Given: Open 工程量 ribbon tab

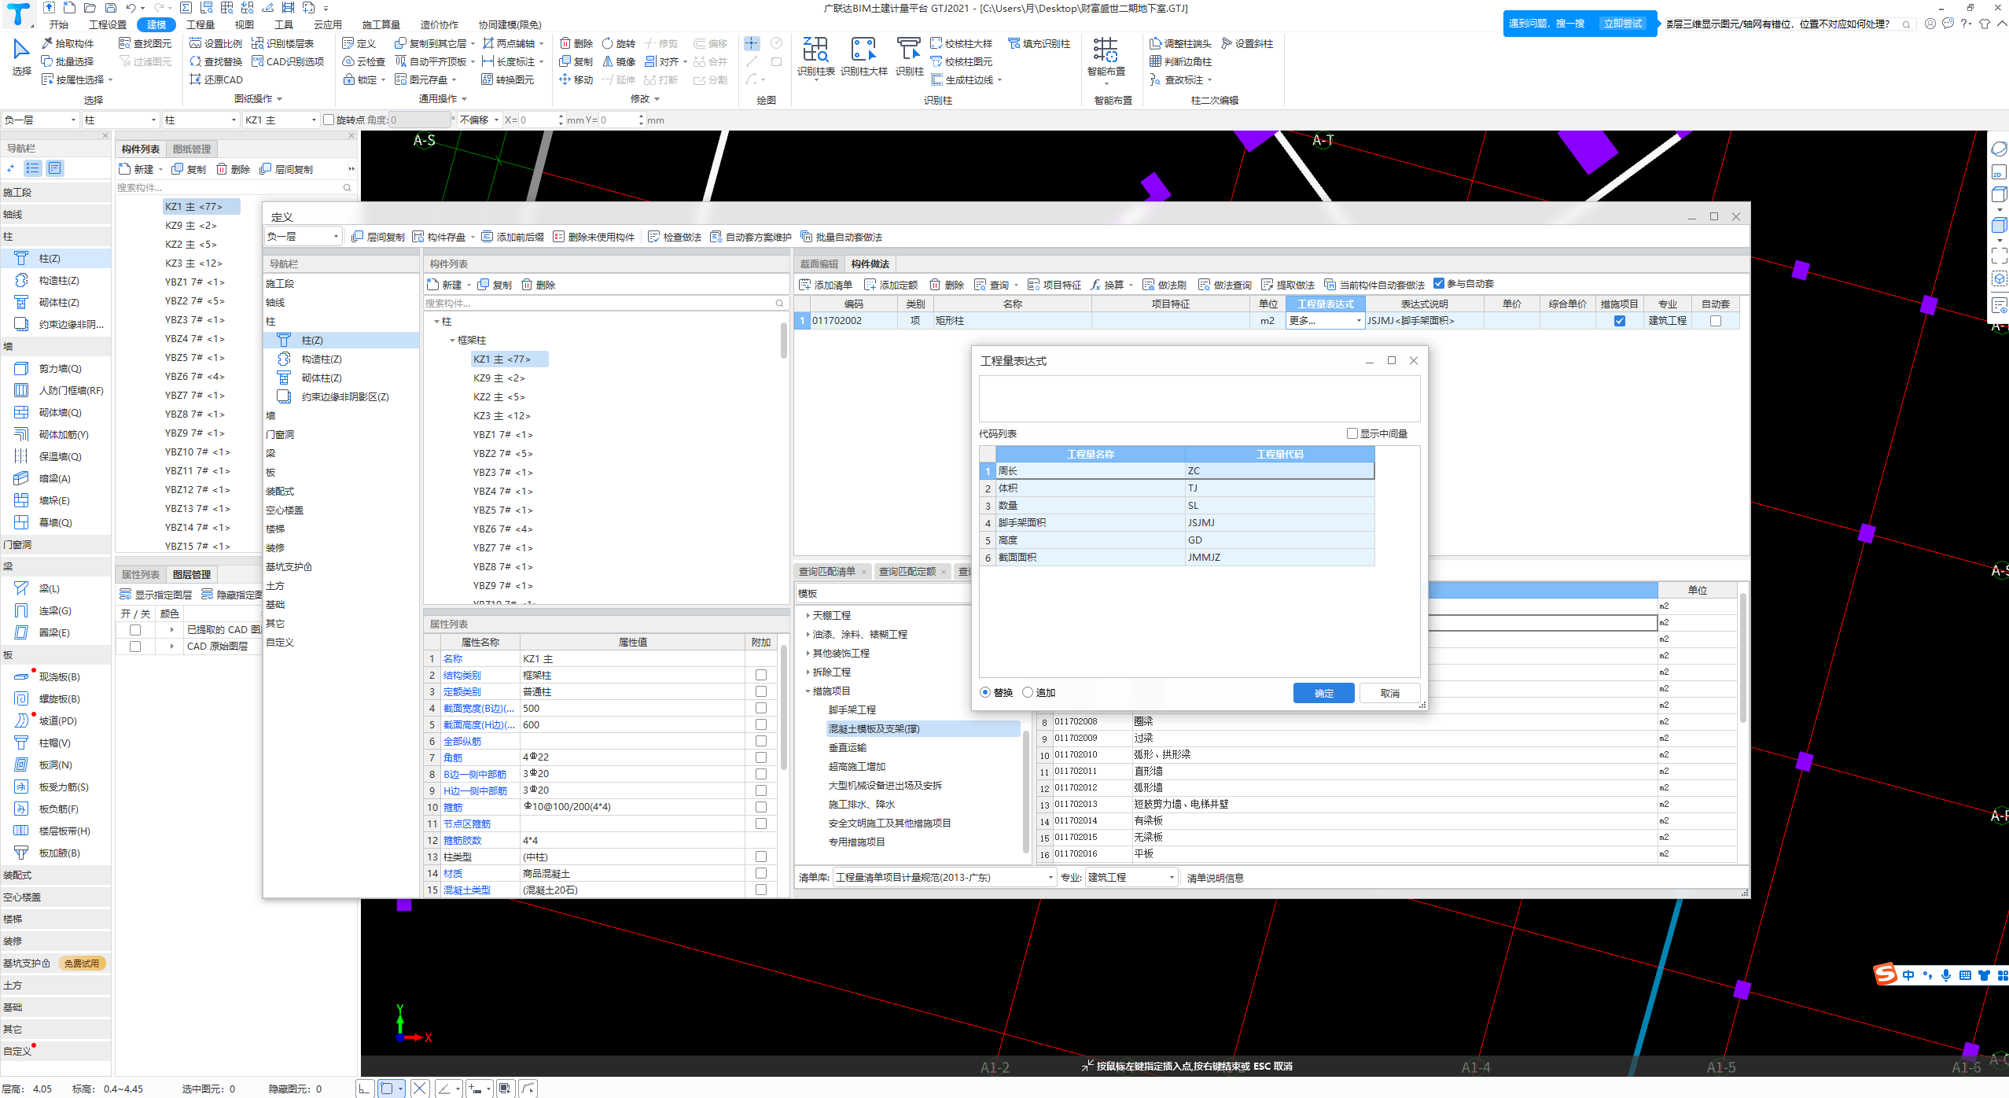Looking at the screenshot, I should pos(201,24).
